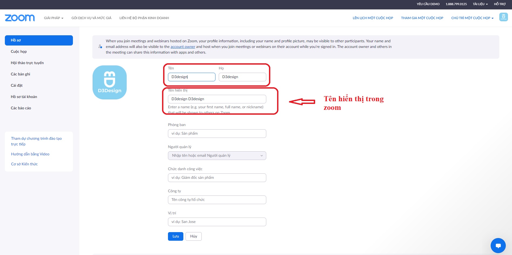Open Gói dịch vụ và mức giá
This screenshot has height=255, width=512.
pyautogui.click(x=91, y=18)
